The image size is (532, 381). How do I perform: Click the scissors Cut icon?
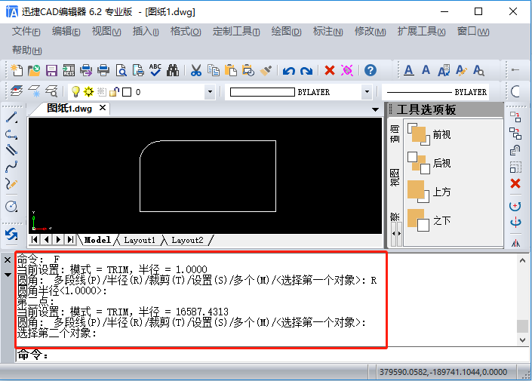point(195,70)
